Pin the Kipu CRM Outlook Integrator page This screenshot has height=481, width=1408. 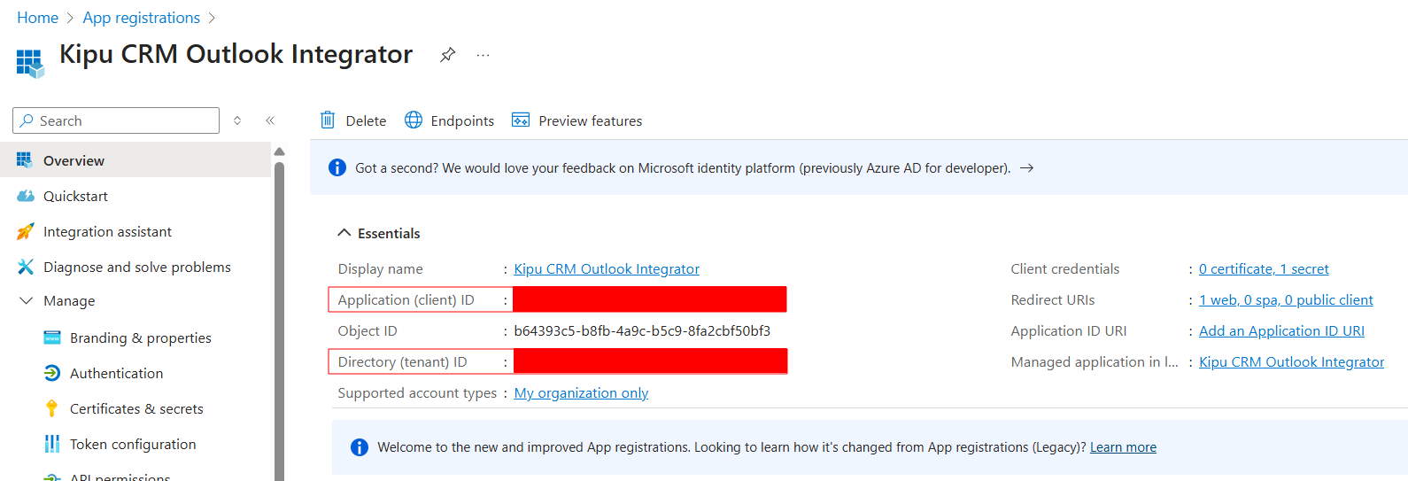(447, 55)
